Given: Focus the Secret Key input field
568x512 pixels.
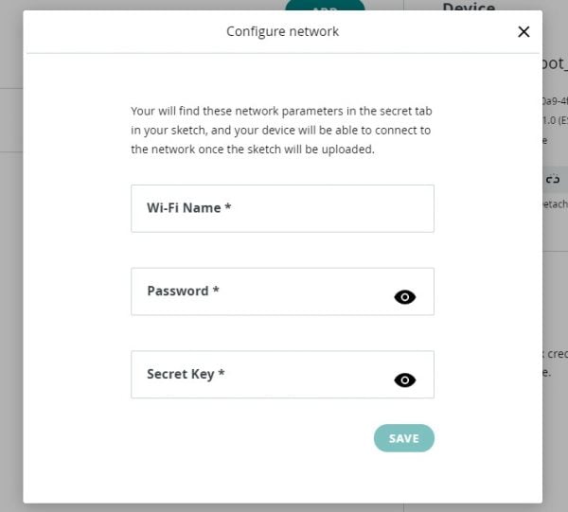Looking at the screenshot, I should point(282,375).
